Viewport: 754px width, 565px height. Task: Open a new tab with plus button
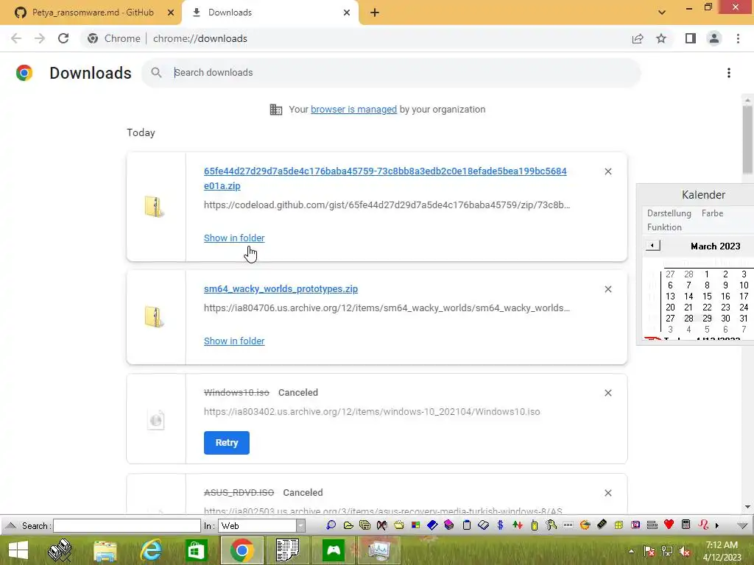(x=375, y=13)
